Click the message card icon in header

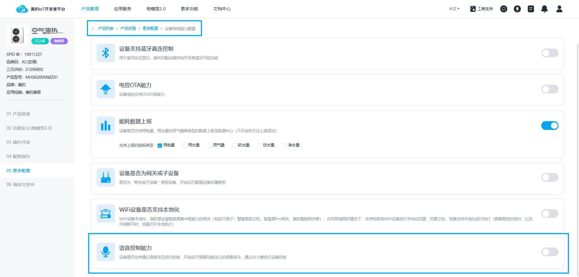tap(531, 9)
